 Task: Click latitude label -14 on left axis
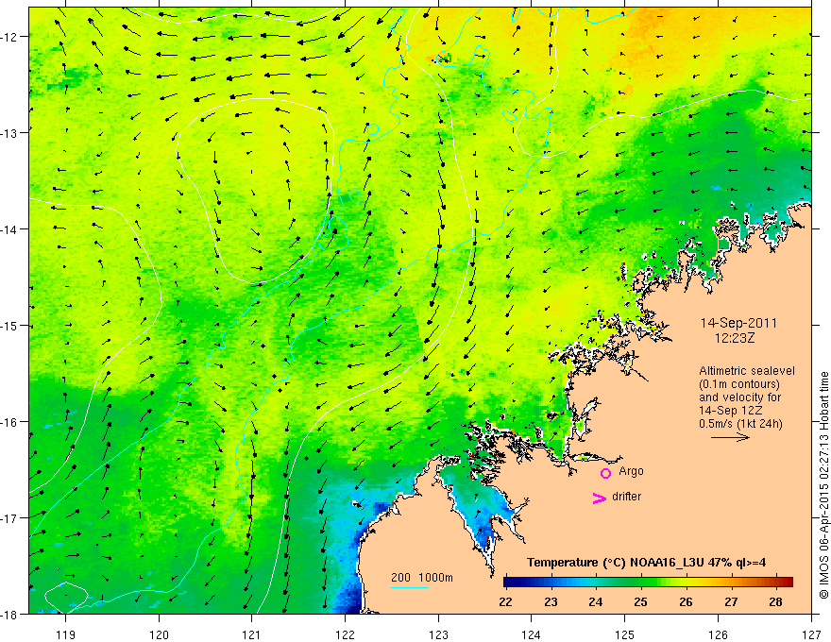[x=10, y=229]
